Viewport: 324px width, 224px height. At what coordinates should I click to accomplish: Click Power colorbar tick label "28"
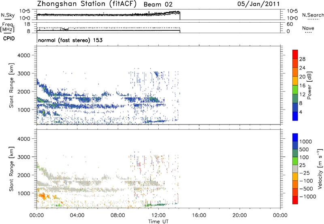302,59
